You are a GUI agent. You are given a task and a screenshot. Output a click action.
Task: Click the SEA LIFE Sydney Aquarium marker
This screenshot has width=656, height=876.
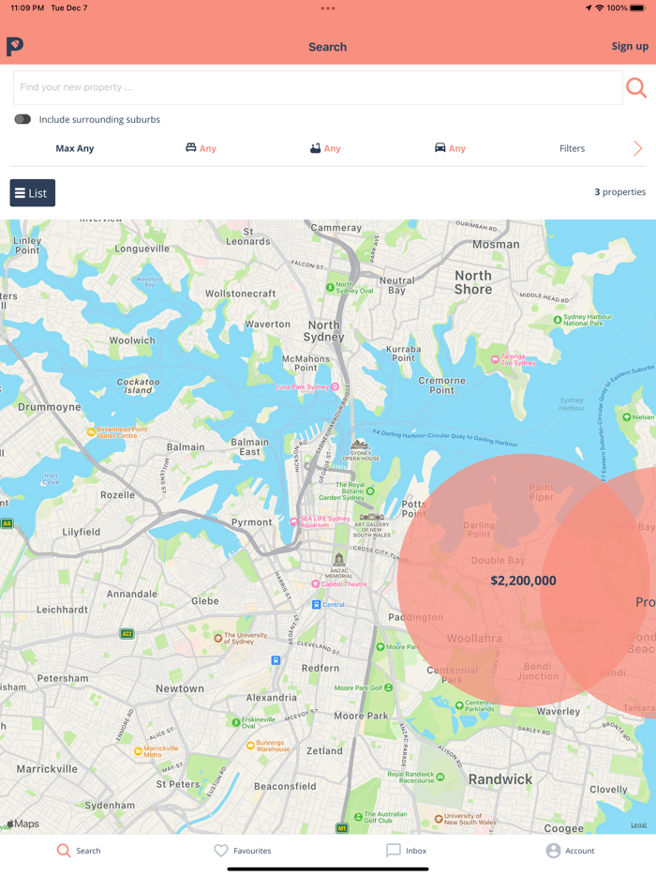coord(293,521)
